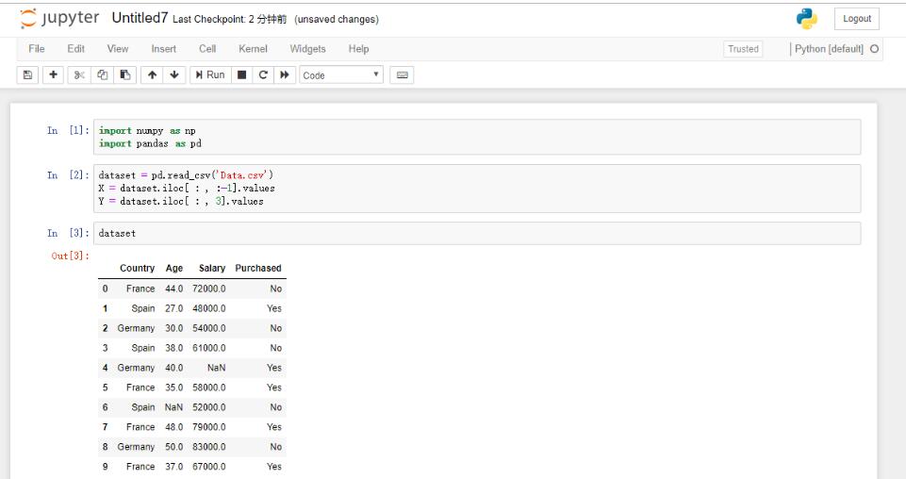This screenshot has height=479, width=906.
Task: Click the In [1] prompt
Action: [x=68, y=130]
